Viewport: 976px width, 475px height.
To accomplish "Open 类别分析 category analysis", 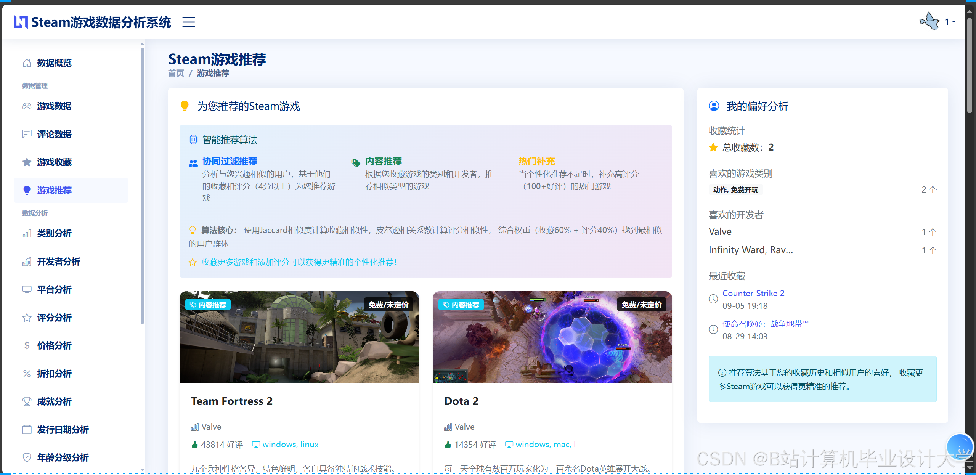I will (x=54, y=233).
